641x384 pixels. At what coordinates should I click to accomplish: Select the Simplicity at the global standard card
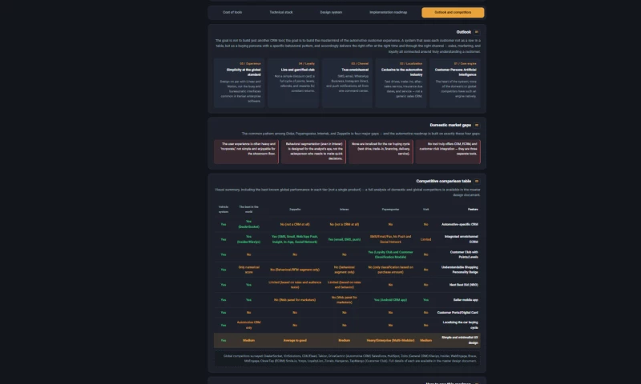click(x=239, y=83)
